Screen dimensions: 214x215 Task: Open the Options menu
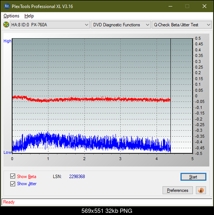tap(11, 16)
